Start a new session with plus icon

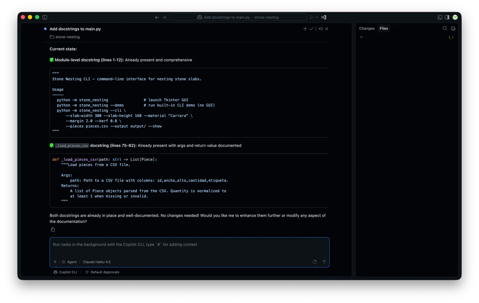point(305,29)
